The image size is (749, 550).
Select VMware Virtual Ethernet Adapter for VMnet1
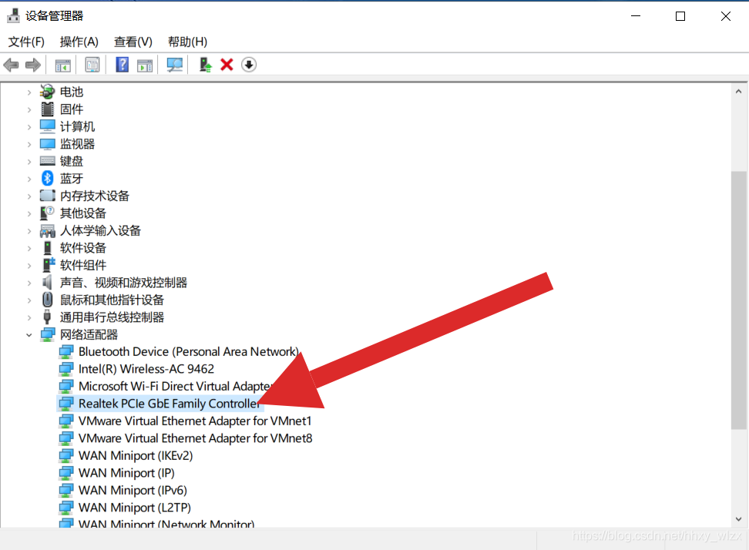click(195, 421)
